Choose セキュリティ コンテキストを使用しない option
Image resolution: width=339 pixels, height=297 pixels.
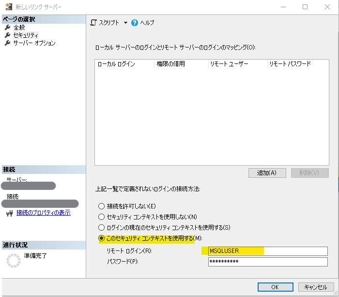pos(102,217)
